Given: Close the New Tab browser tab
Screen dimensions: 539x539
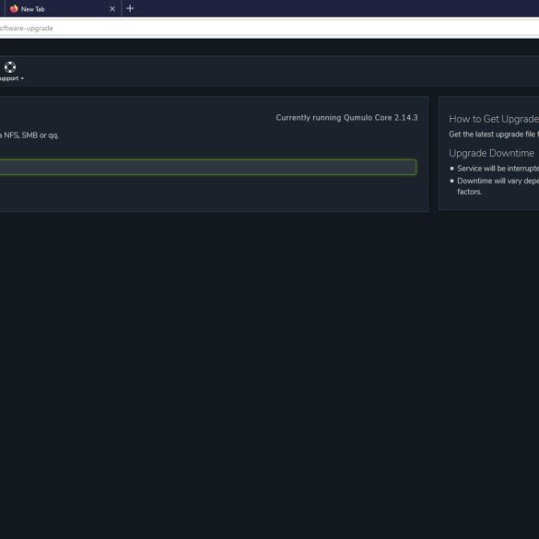Looking at the screenshot, I should [112, 9].
